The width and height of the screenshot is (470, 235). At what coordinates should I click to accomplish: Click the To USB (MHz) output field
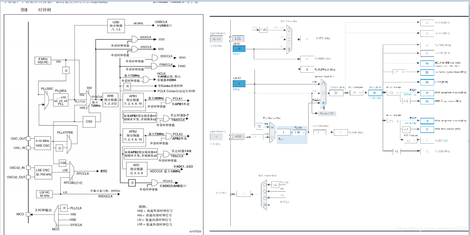coord(340,132)
